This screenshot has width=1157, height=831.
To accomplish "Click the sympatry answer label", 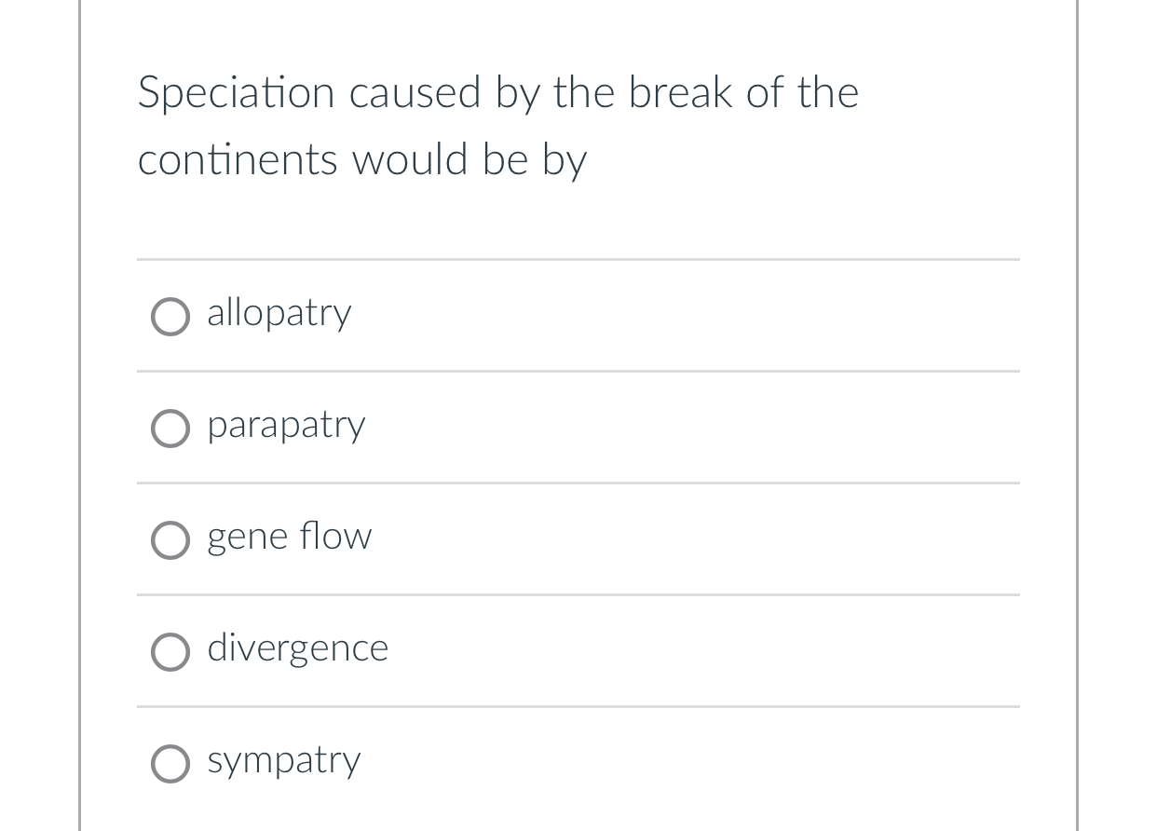I will pos(283,761).
